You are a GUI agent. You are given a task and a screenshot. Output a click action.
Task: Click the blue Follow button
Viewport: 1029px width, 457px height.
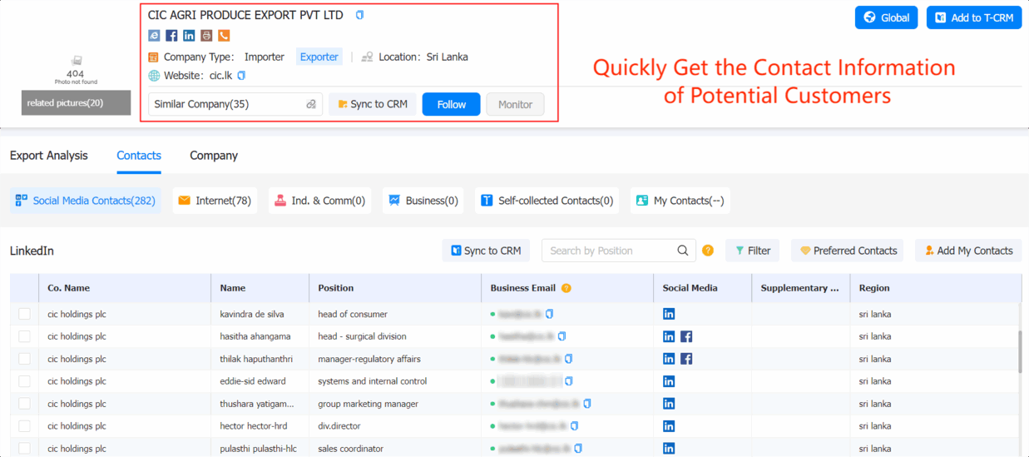pyautogui.click(x=452, y=104)
